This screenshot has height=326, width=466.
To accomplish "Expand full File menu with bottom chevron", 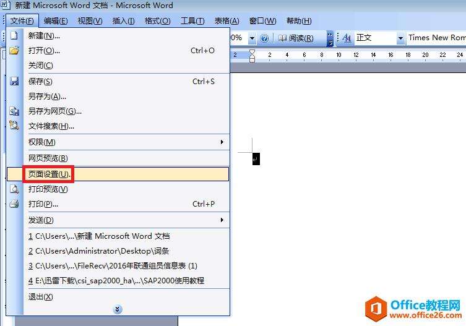I will pyautogui.click(x=118, y=309).
